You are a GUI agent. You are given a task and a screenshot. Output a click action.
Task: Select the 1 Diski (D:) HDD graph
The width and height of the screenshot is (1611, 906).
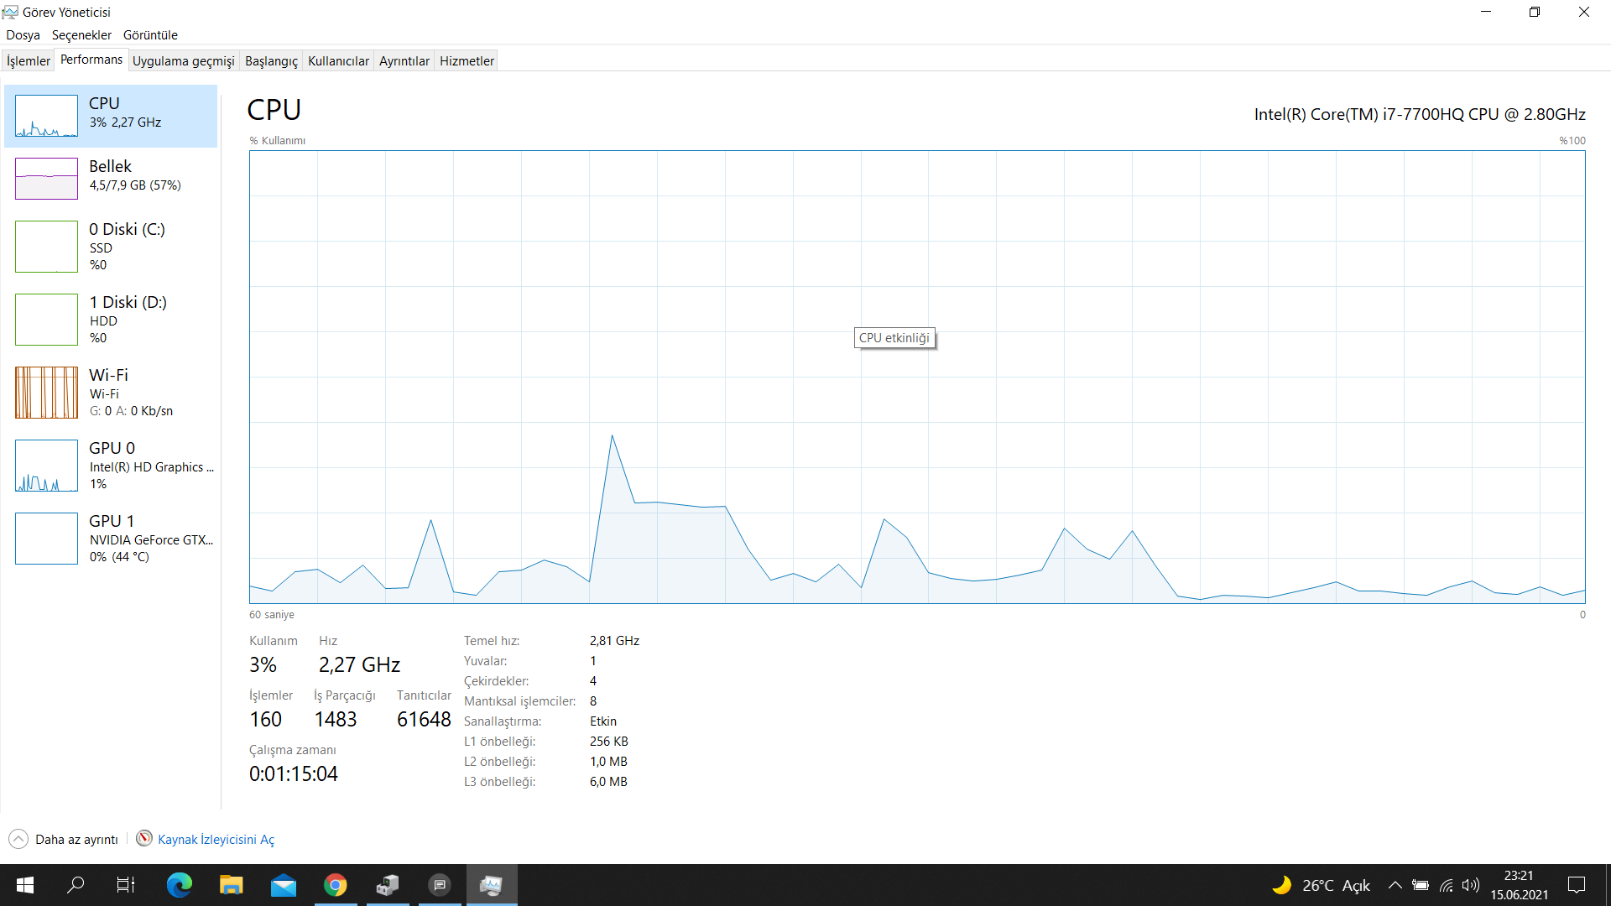46,320
